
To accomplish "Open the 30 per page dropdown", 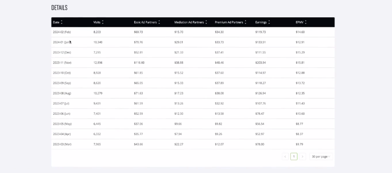I will pos(321,157).
